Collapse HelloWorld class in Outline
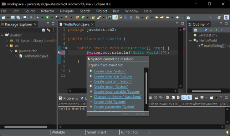 (190, 40)
